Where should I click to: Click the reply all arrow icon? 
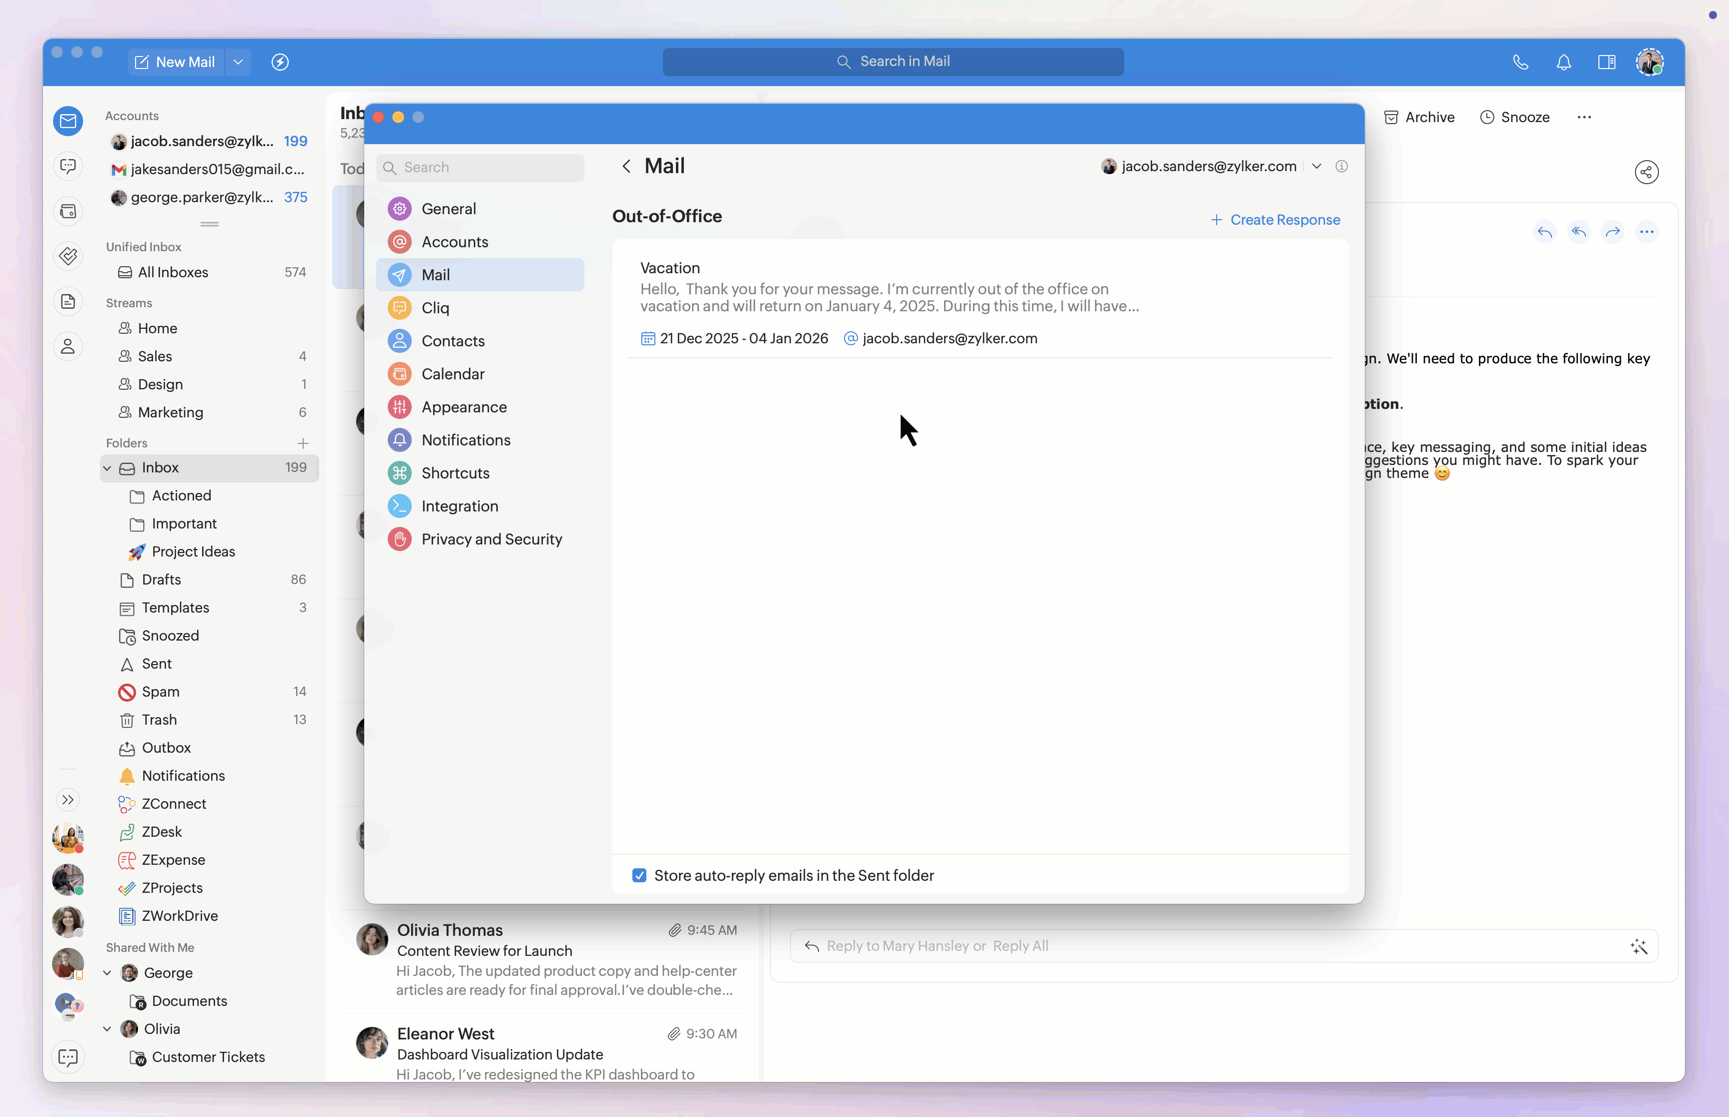click(1578, 232)
